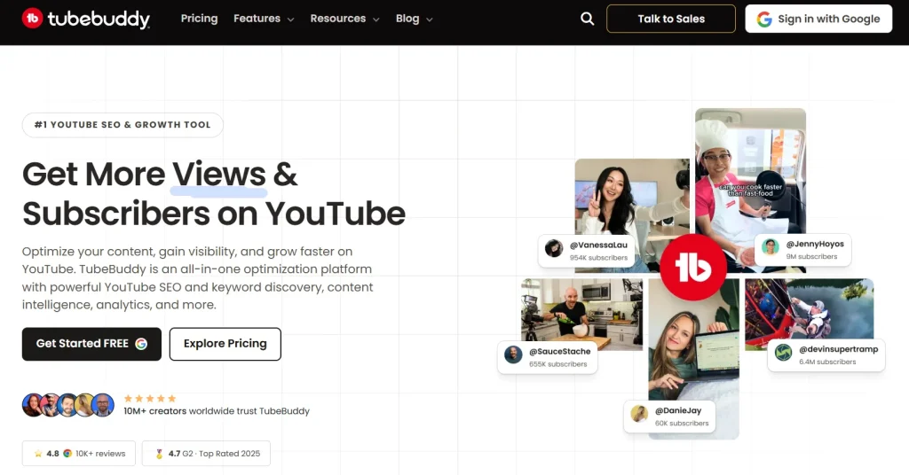Viewport: 909px width, 475px height.
Task: Click the VanessaLau avatar icon
Action: pyautogui.click(x=554, y=248)
